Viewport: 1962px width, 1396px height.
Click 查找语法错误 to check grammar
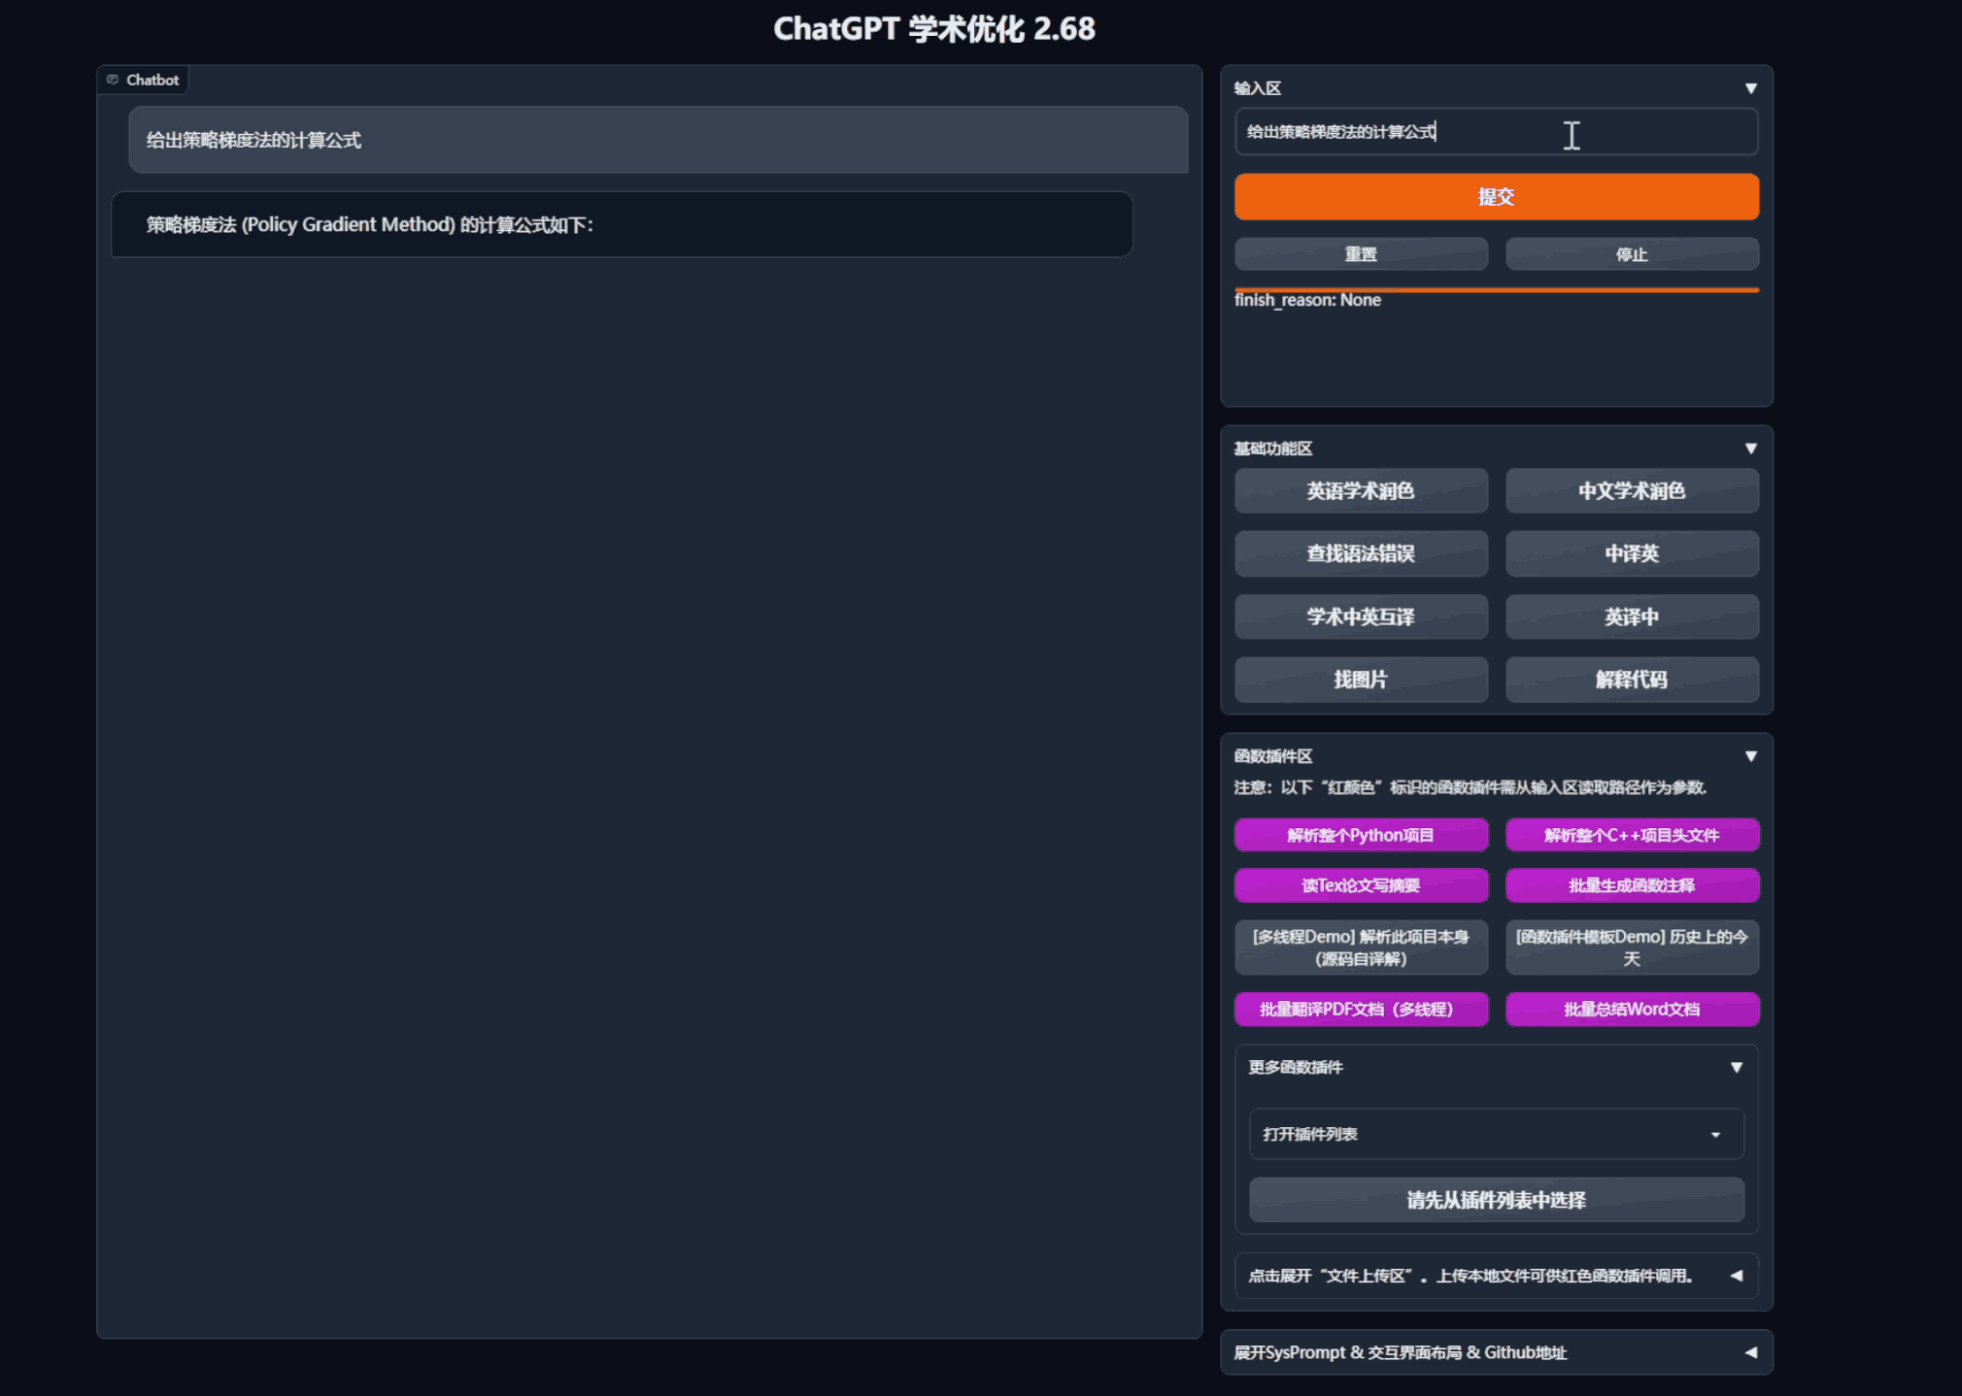click(x=1361, y=553)
